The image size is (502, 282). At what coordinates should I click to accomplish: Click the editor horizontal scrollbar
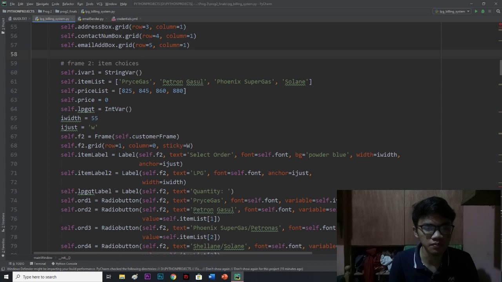point(173,253)
